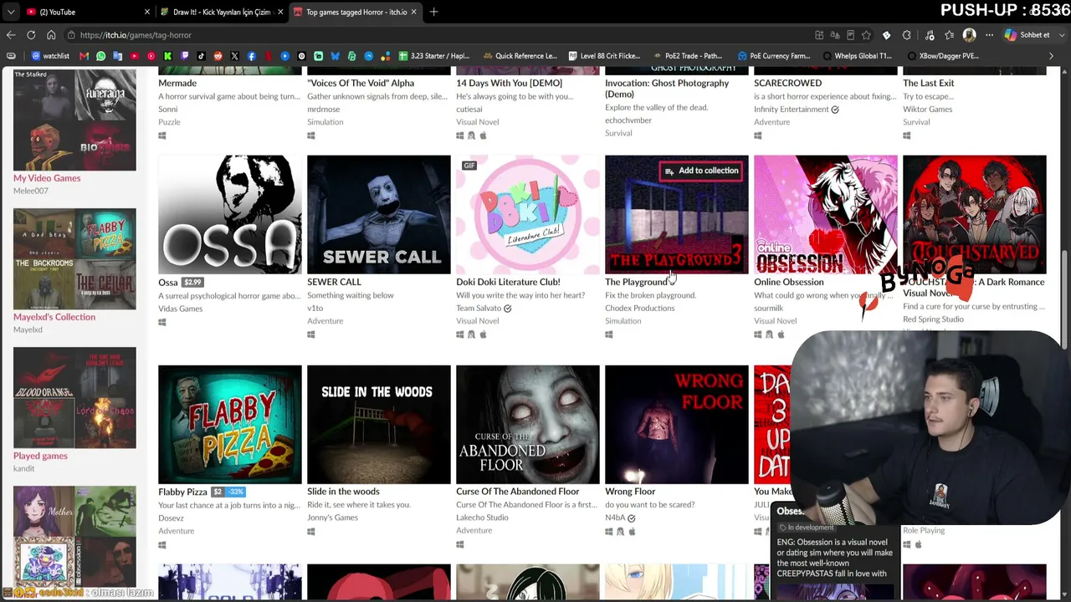Viewport: 1071px width, 602px height.
Task: Open the Wrong Floor game thumbnail
Action: click(x=677, y=425)
